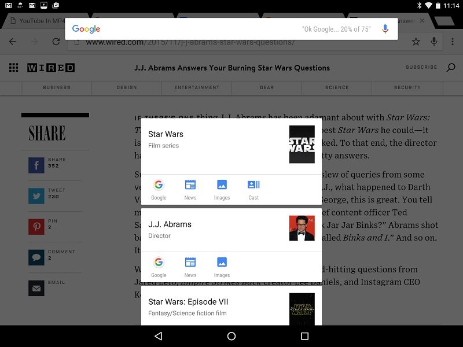Screen dimensions: 463x347
Task: Click the SUBSCRIBE link
Action: pos(421,67)
